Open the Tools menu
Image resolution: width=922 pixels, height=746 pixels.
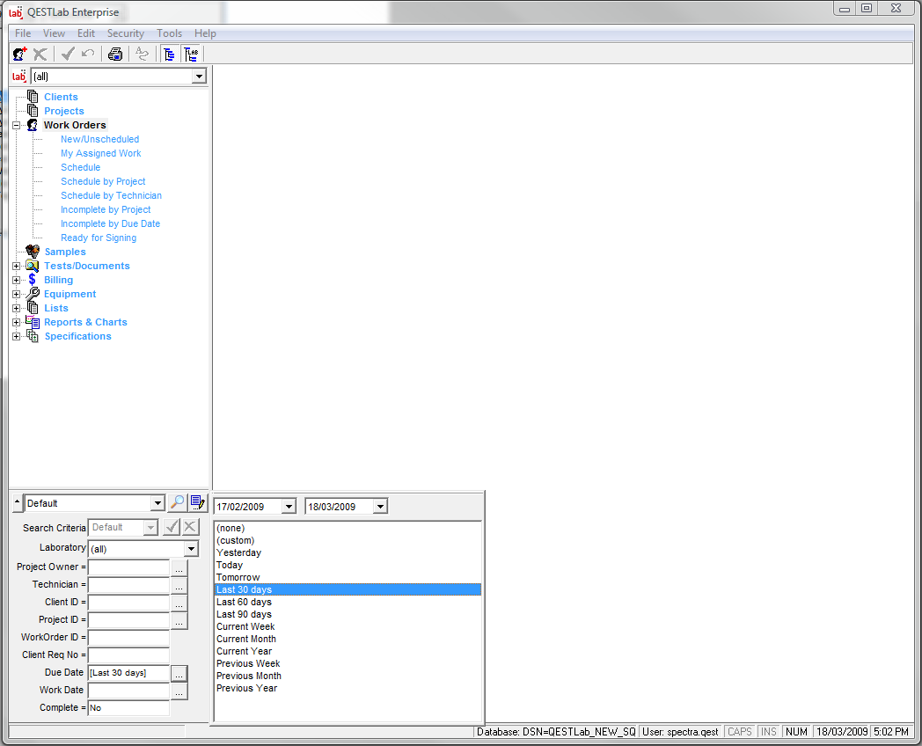coord(169,33)
